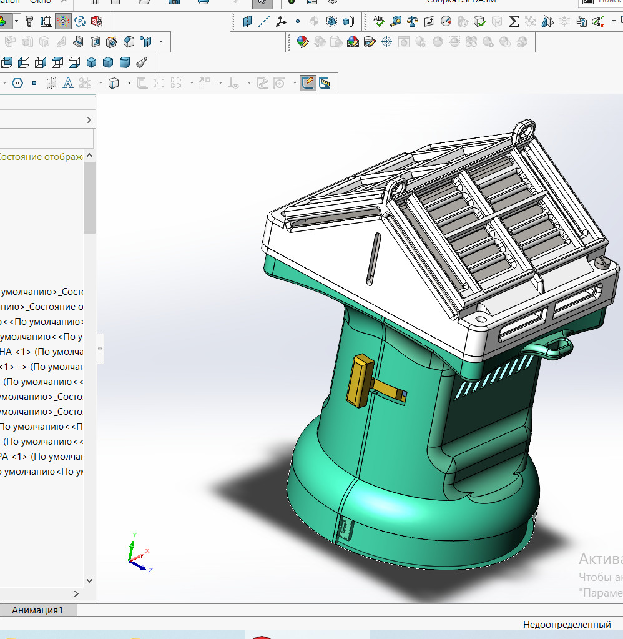
Task: Insert a reference coordinate system axis icon
Action: tap(281, 22)
